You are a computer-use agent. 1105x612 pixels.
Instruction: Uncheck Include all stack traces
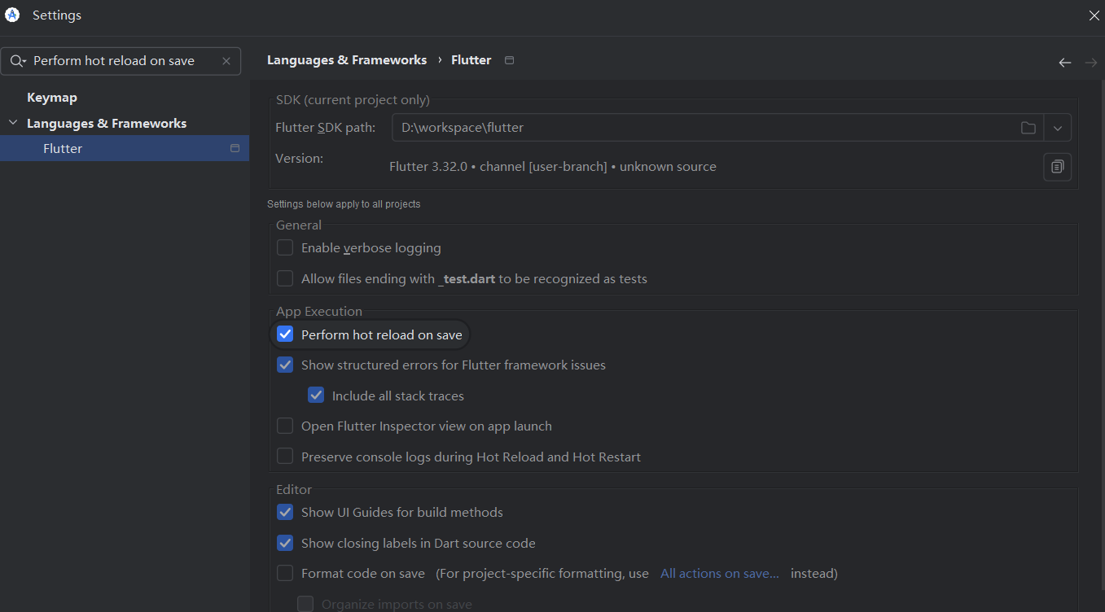[316, 396]
